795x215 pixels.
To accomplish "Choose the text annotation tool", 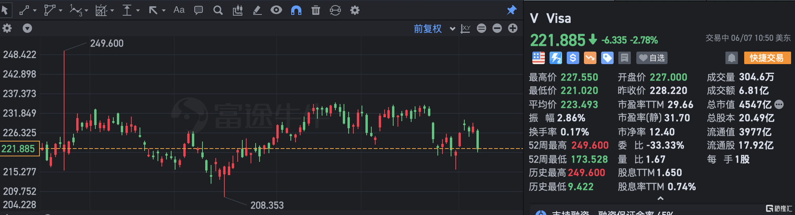I will click(x=179, y=10).
